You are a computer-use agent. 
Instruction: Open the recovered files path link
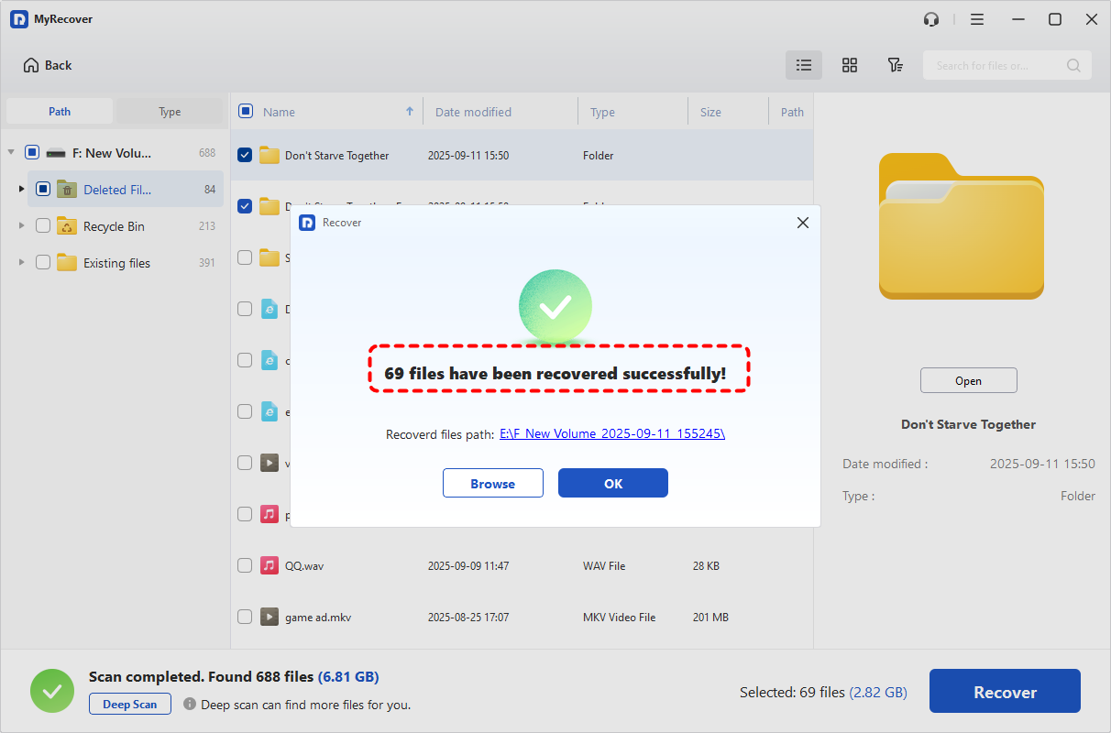pos(611,433)
